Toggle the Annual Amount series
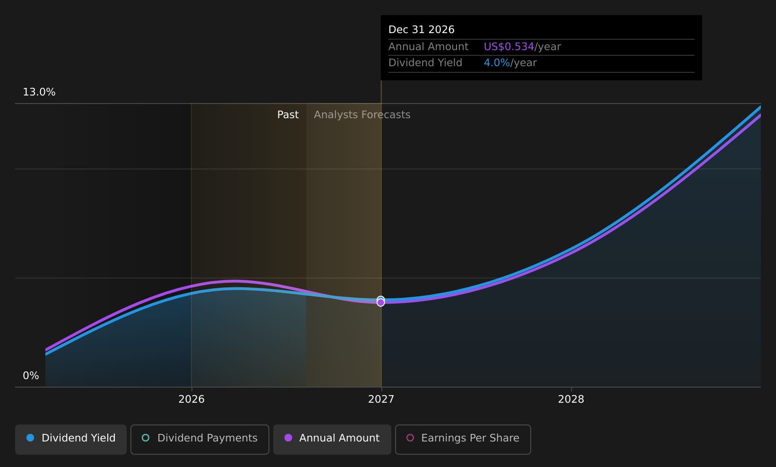Screen dimensions: 776x467 click(332, 440)
